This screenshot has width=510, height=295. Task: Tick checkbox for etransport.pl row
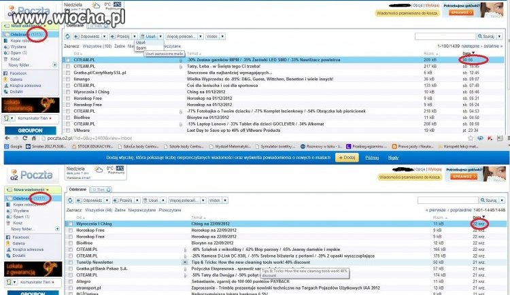(71, 288)
